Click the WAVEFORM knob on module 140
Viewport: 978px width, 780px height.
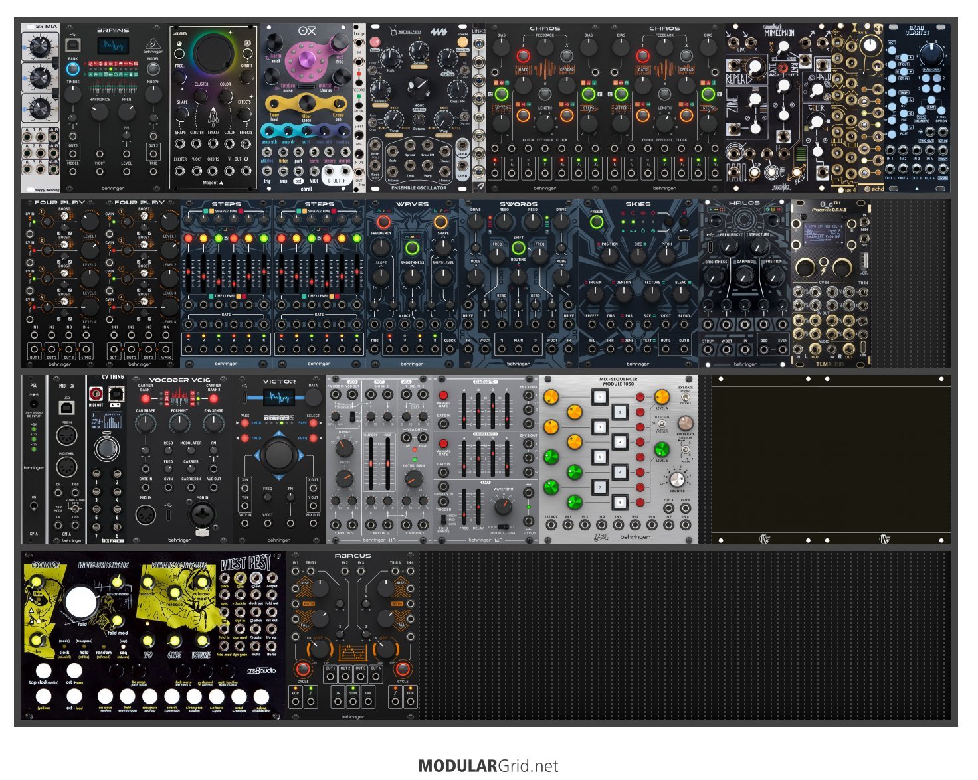click(x=502, y=507)
